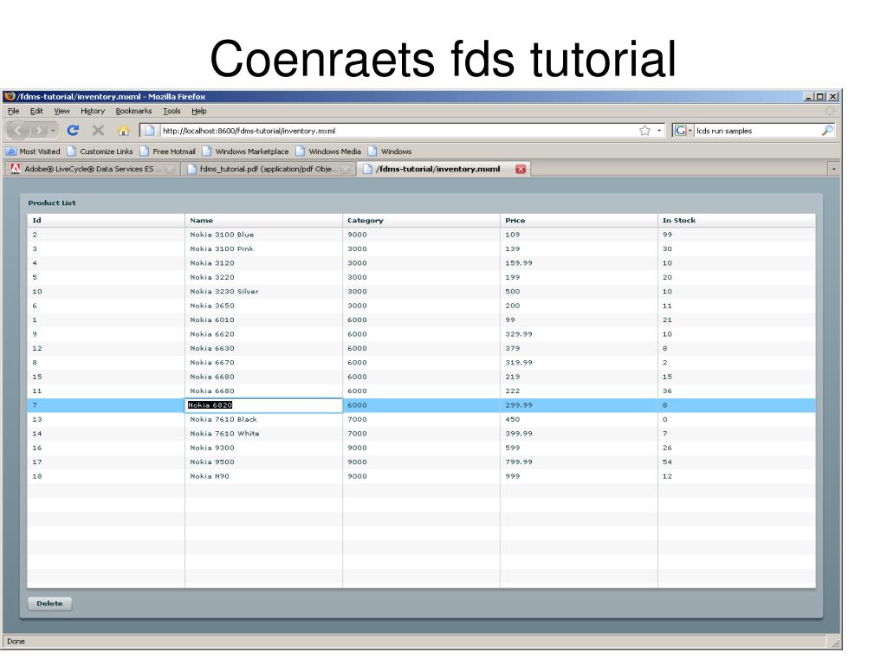Close the Adobe LiveCycle Data Services tab
This screenshot has width=887, height=665.
[169, 169]
